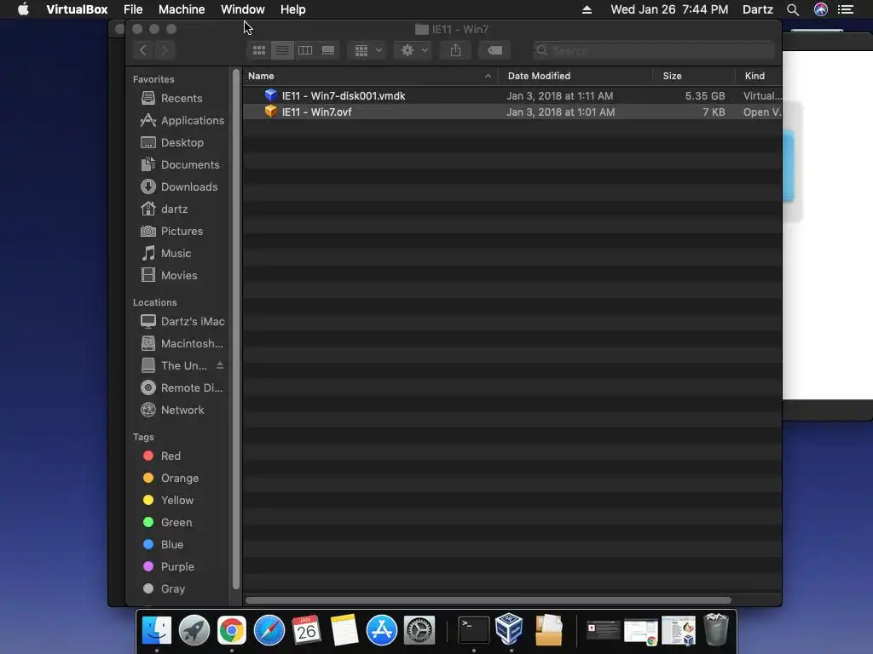The image size is (873, 654).
Task: Launch Safari from the Dock
Action: pyautogui.click(x=269, y=630)
